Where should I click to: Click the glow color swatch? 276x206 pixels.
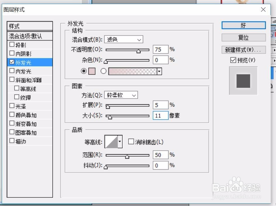coord(92,71)
